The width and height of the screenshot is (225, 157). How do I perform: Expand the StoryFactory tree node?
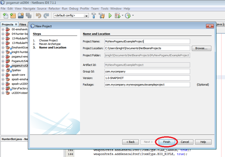(3, 88)
